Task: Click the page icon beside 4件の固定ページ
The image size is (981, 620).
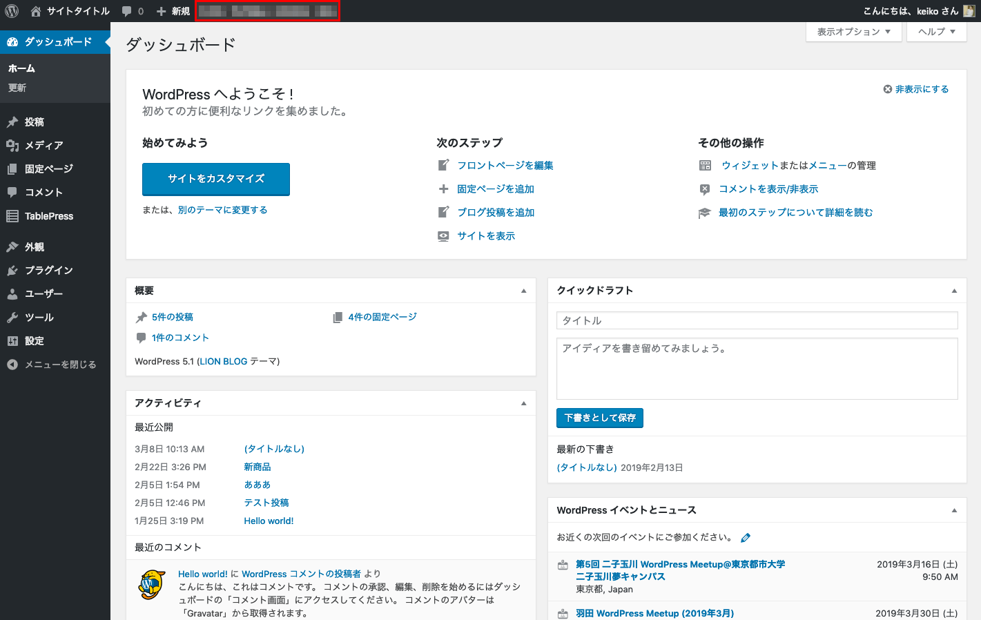Action: pyautogui.click(x=338, y=318)
